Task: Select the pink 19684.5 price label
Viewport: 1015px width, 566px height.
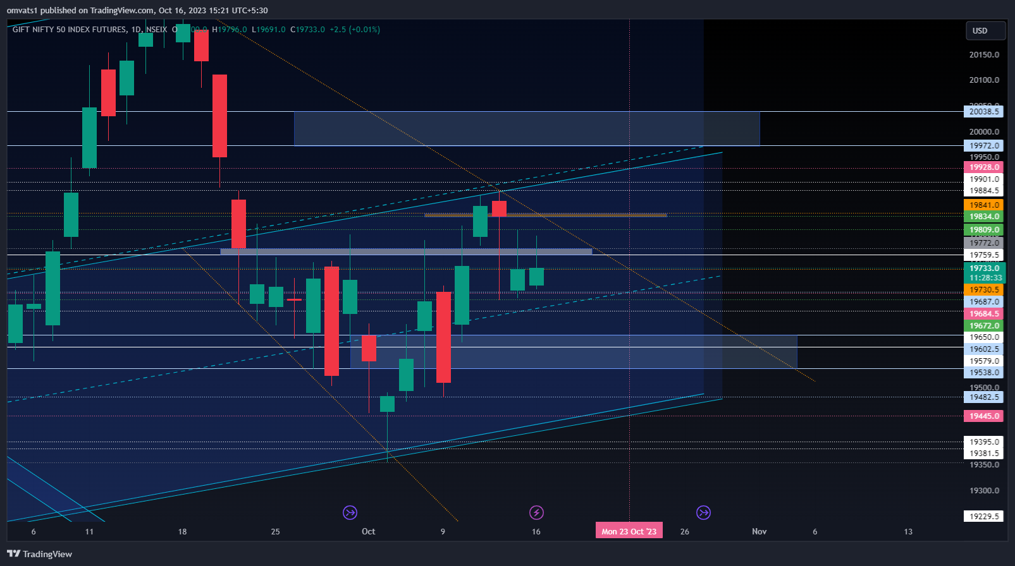Action: pyautogui.click(x=984, y=314)
